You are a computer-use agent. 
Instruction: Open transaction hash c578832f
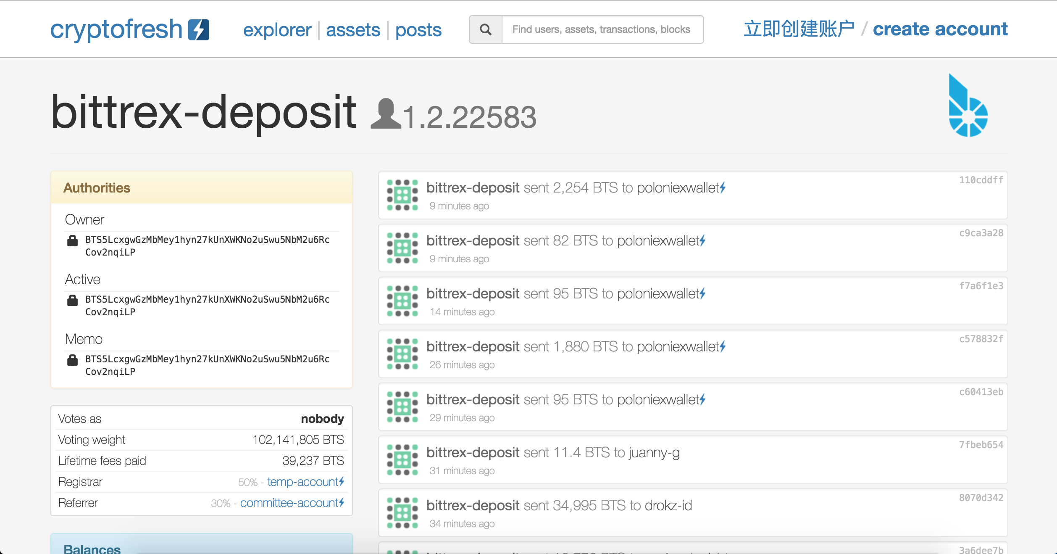click(x=981, y=339)
